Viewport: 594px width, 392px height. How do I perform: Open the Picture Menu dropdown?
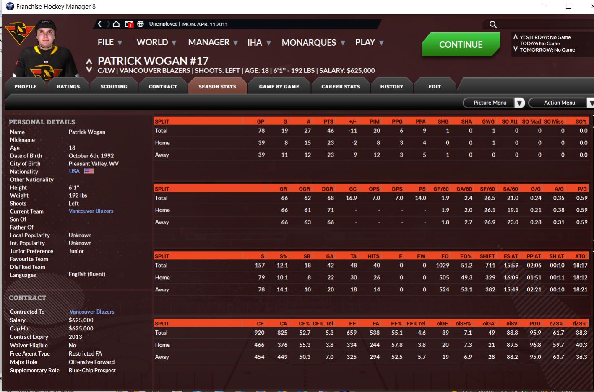pyautogui.click(x=494, y=103)
